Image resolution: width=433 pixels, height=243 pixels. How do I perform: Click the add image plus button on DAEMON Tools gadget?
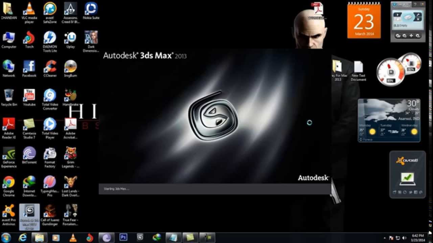coord(411,35)
